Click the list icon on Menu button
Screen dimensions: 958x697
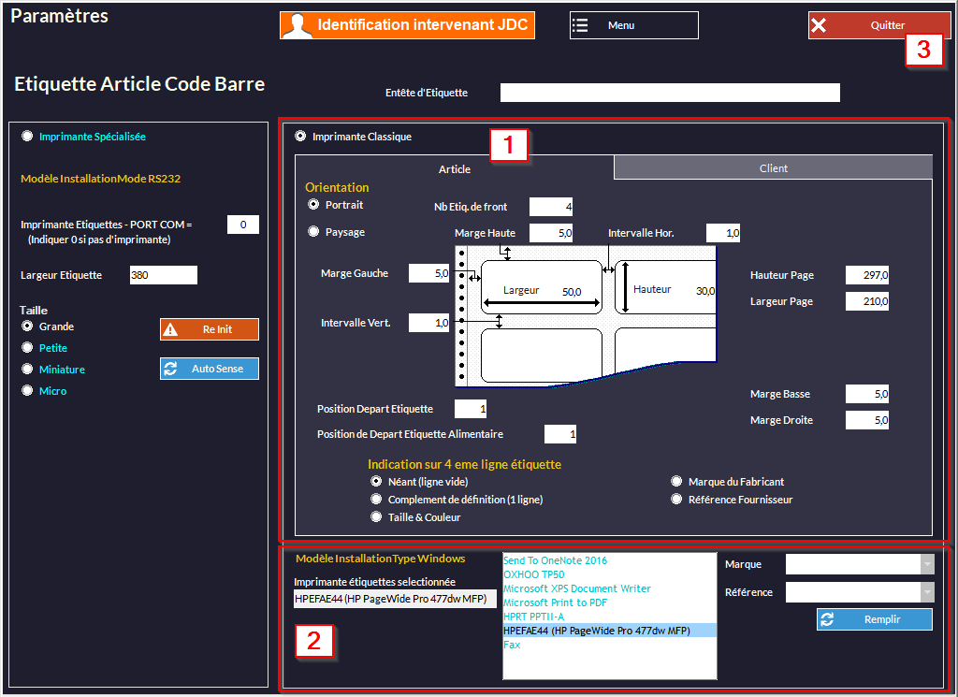(581, 25)
